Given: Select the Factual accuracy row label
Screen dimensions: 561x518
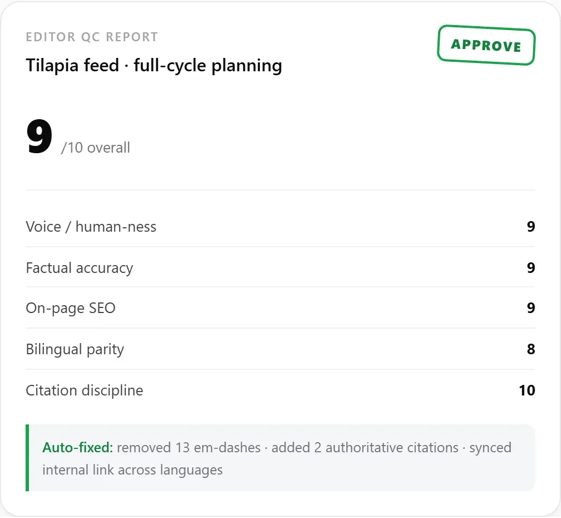Looking at the screenshot, I should (80, 268).
